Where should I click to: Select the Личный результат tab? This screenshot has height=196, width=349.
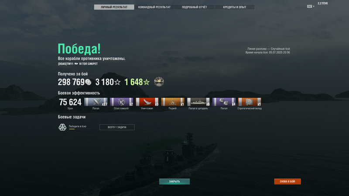pyautogui.click(x=114, y=7)
